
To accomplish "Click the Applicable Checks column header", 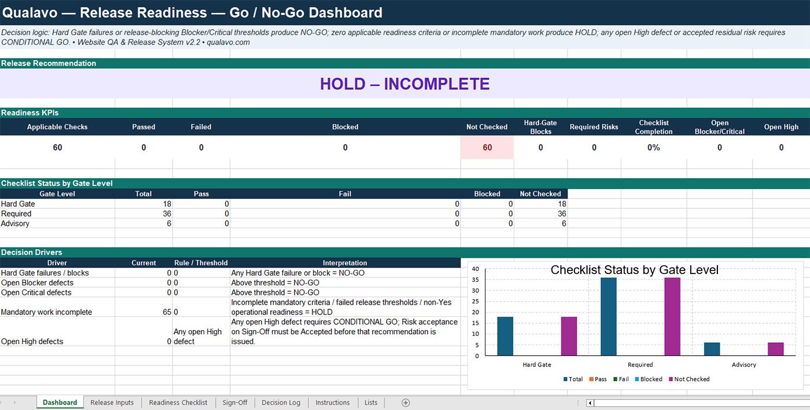I will coord(57,127).
